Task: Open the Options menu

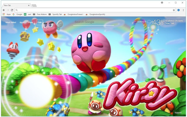Action: [141, 22]
